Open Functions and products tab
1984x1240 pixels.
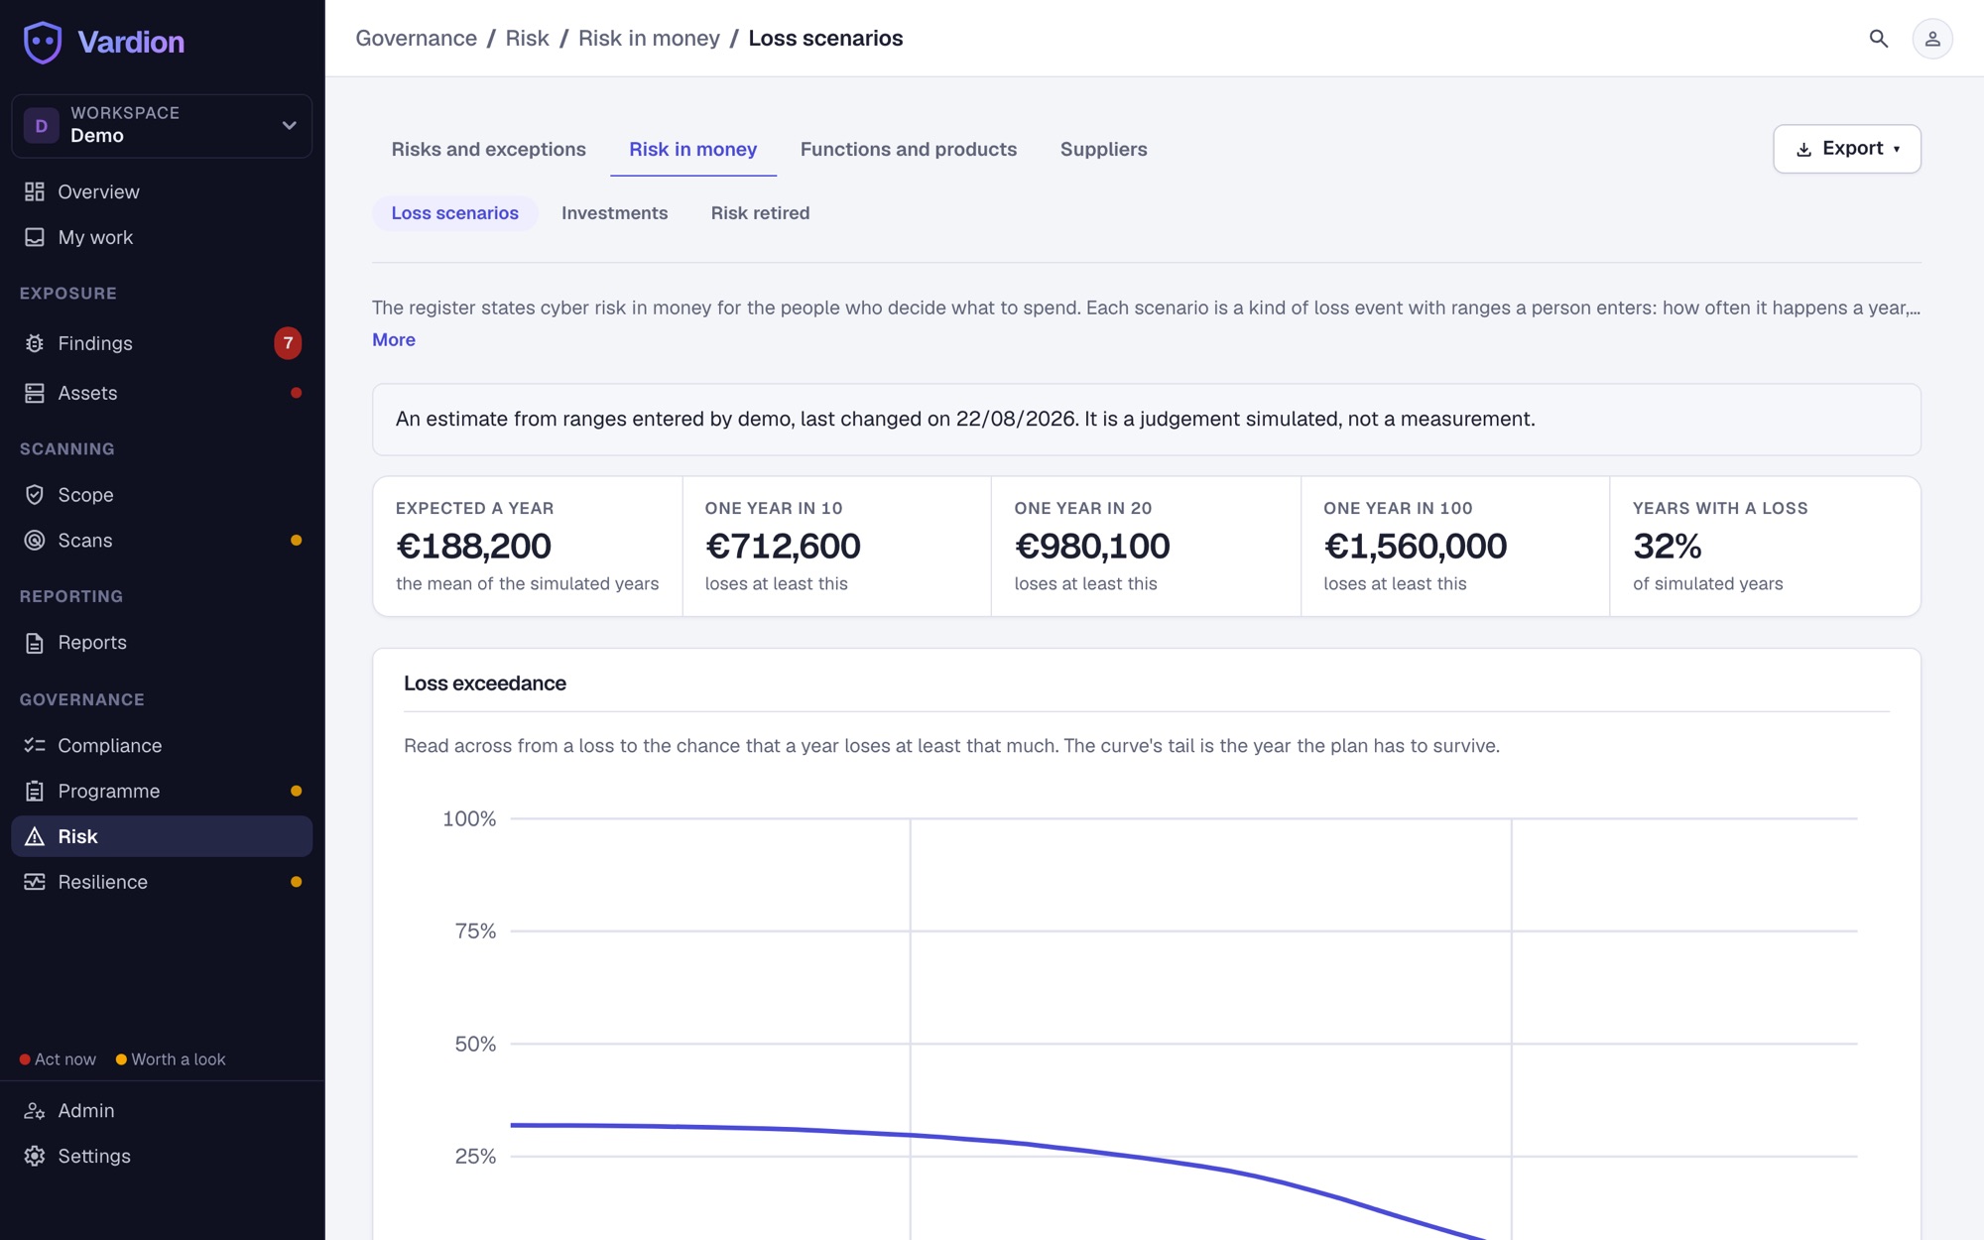click(908, 150)
